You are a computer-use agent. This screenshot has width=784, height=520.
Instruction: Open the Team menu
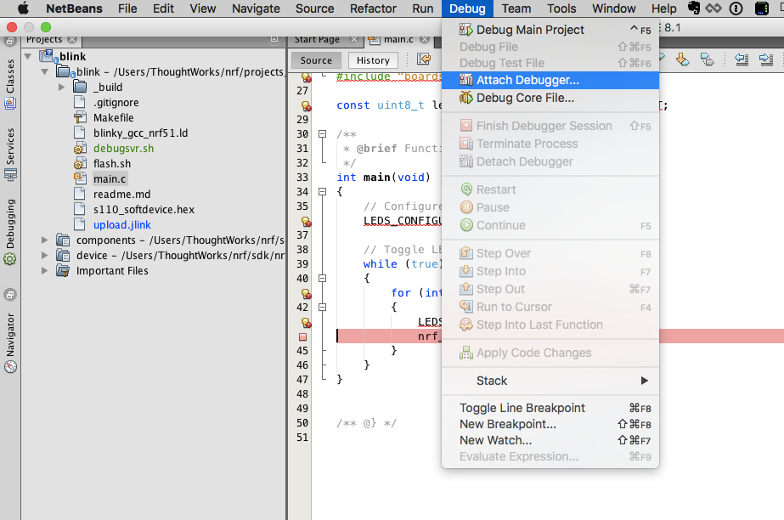[x=516, y=8]
